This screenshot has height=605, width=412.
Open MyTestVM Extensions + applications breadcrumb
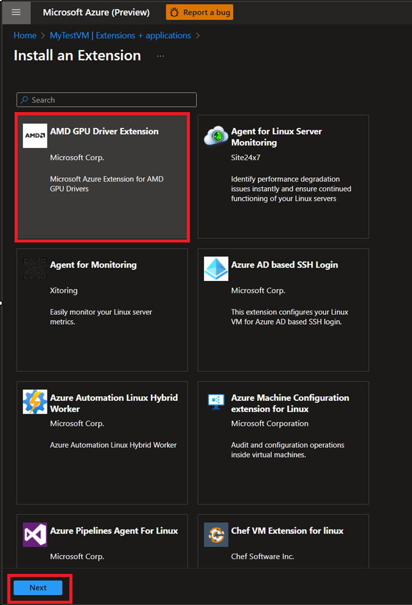120,35
